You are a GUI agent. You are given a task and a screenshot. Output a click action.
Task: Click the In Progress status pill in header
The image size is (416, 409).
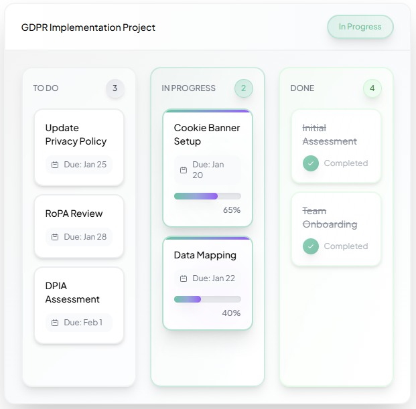tap(360, 27)
